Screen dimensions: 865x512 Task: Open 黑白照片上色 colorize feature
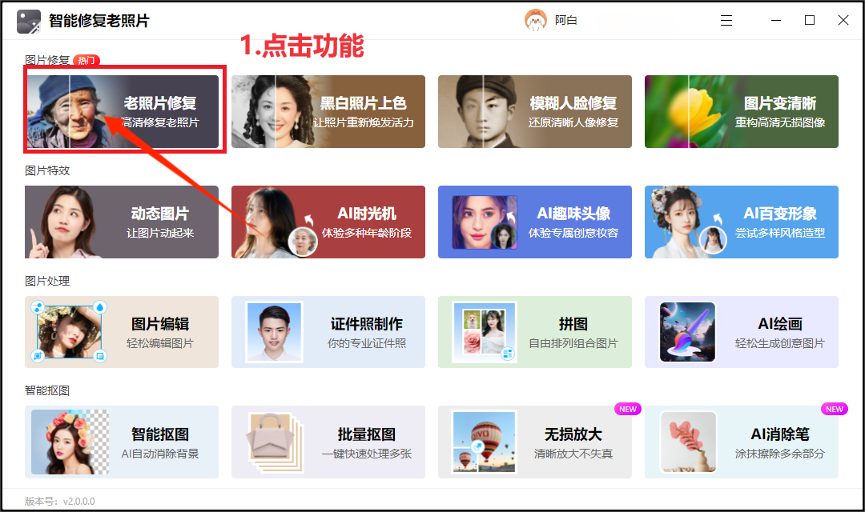(x=328, y=111)
